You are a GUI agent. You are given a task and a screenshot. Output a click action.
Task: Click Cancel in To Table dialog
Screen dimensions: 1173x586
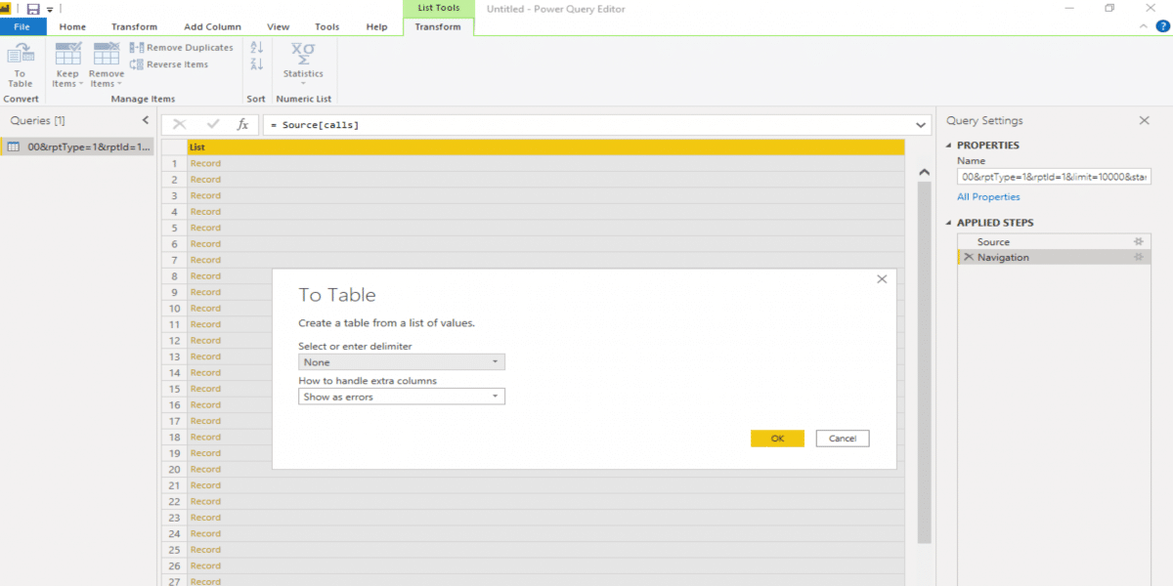click(842, 439)
